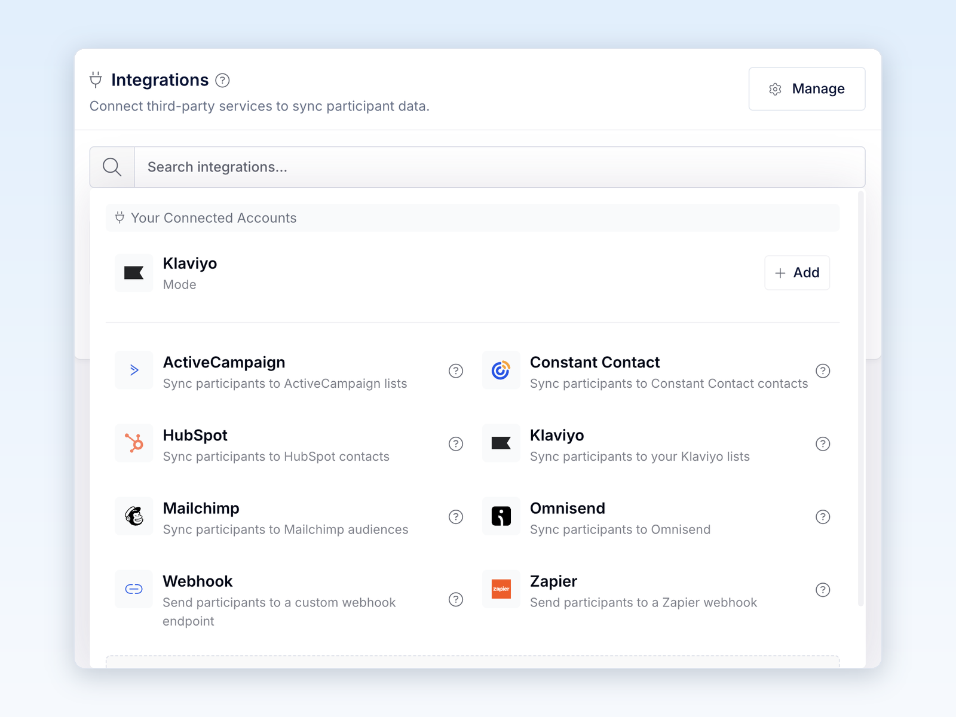
Task: Click the help icon beside Integrations heading
Action: (x=222, y=80)
